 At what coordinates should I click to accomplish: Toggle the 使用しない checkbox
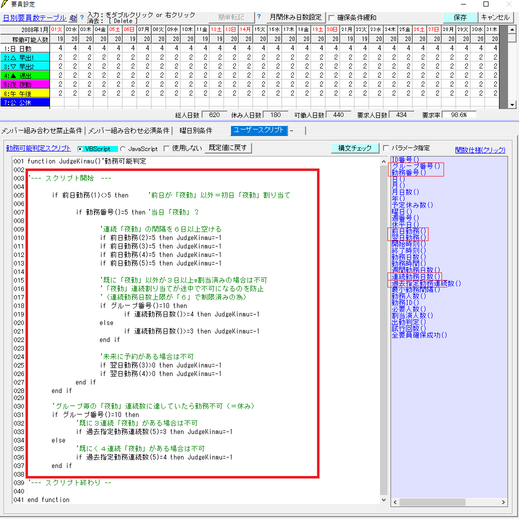(166, 148)
